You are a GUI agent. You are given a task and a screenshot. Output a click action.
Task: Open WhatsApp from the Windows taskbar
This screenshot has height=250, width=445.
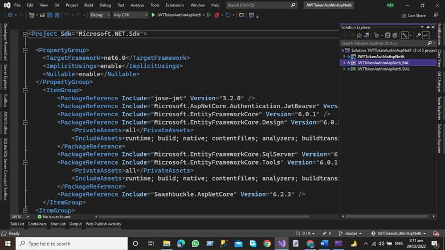[195, 244]
